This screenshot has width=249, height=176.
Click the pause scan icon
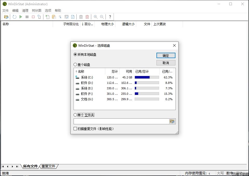[27, 17]
